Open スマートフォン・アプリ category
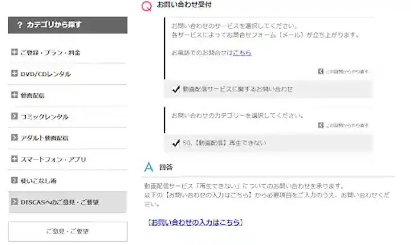411x245 pixels. click(53, 159)
